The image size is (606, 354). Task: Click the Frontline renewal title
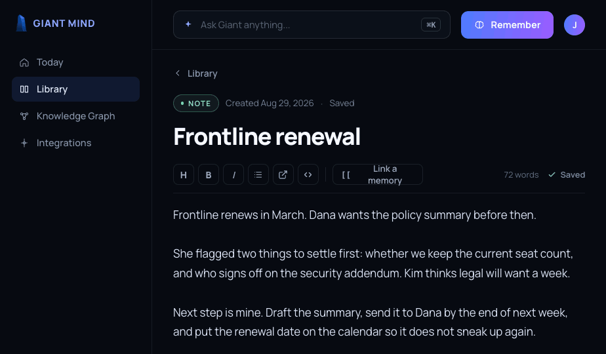point(267,136)
